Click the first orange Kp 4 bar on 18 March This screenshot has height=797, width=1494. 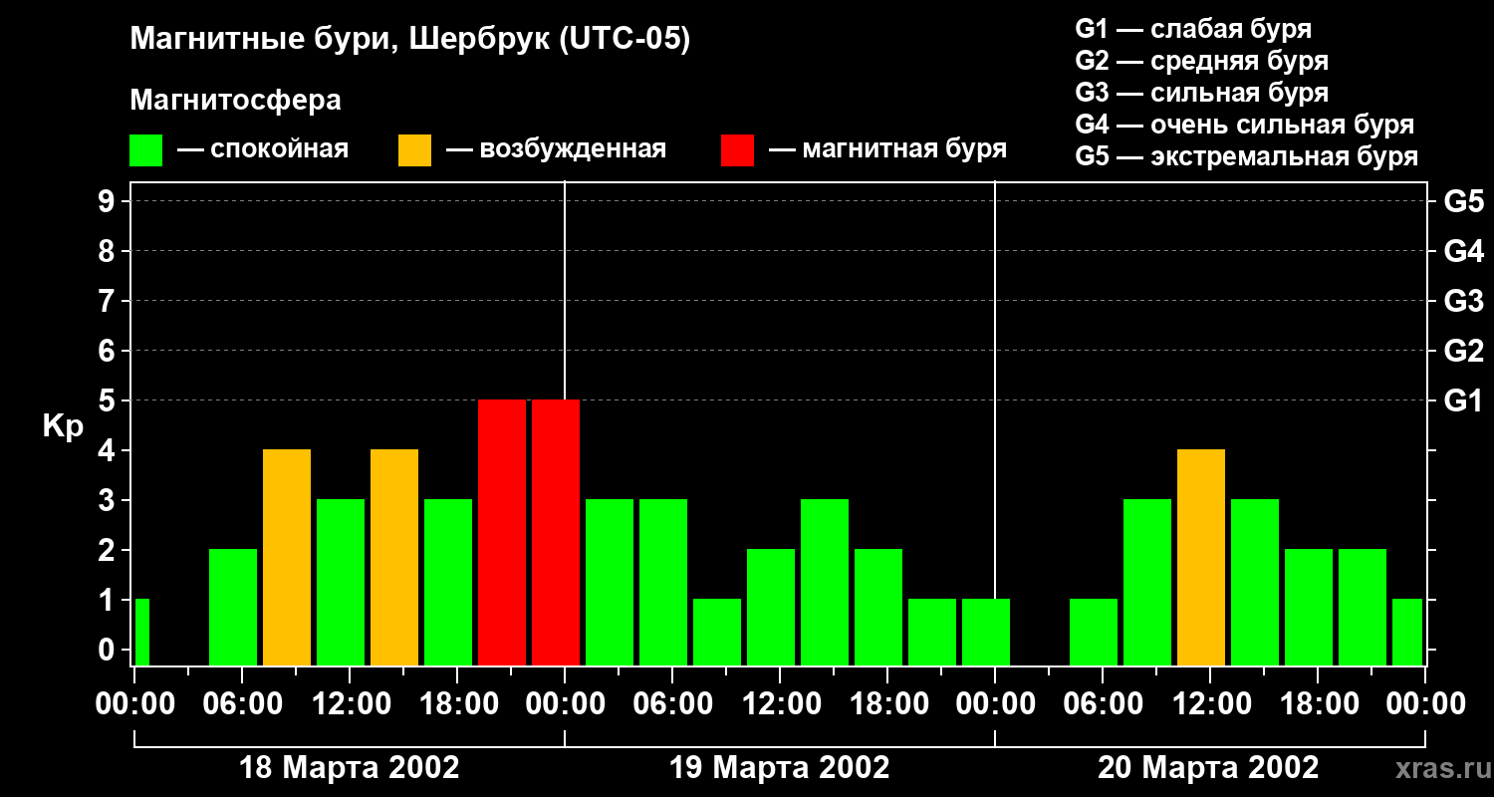click(x=287, y=557)
